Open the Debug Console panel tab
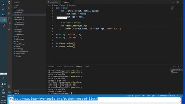The width and height of the screenshot is (185, 104). point(69,67)
